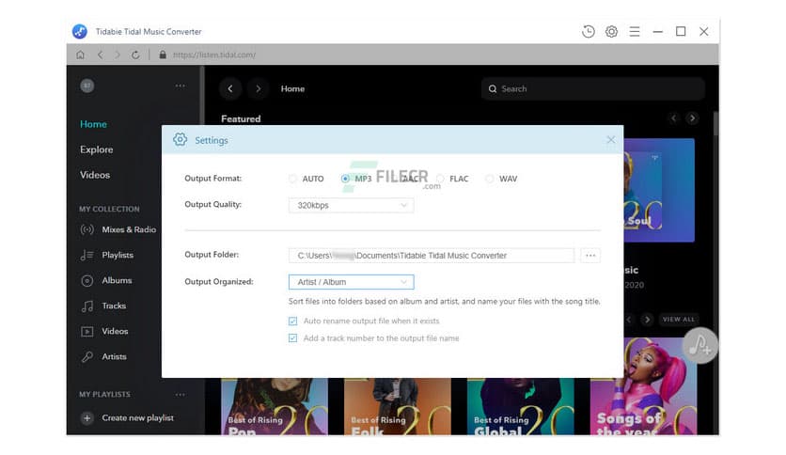Open Best of Rising Global thumbnail
The width and height of the screenshot is (786, 455).
520,406
